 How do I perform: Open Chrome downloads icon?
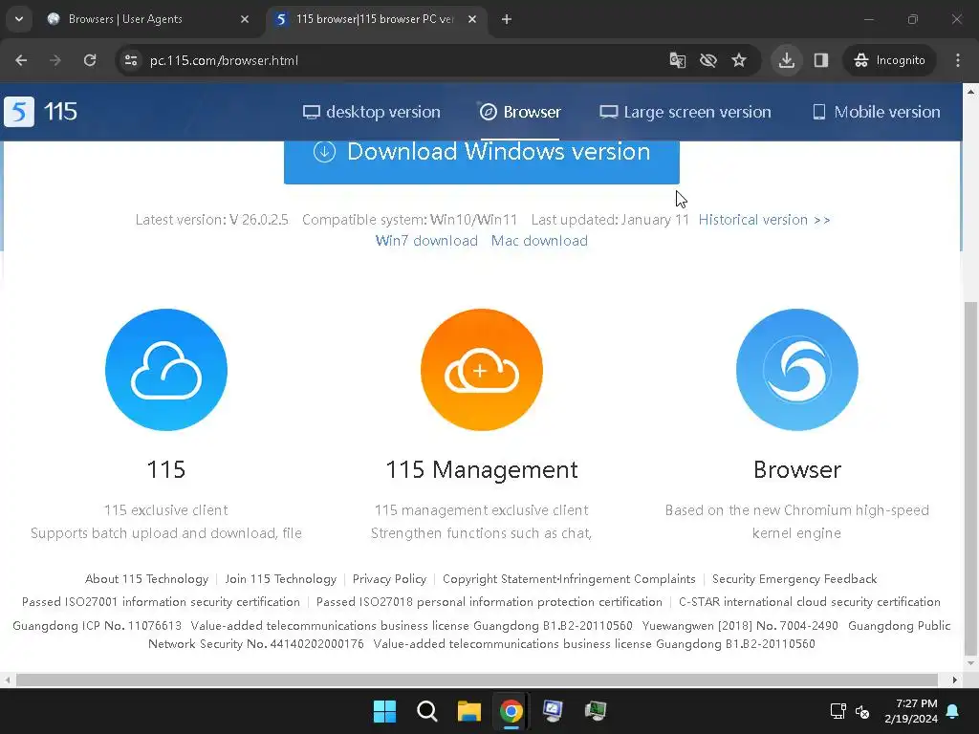point(787,60)
